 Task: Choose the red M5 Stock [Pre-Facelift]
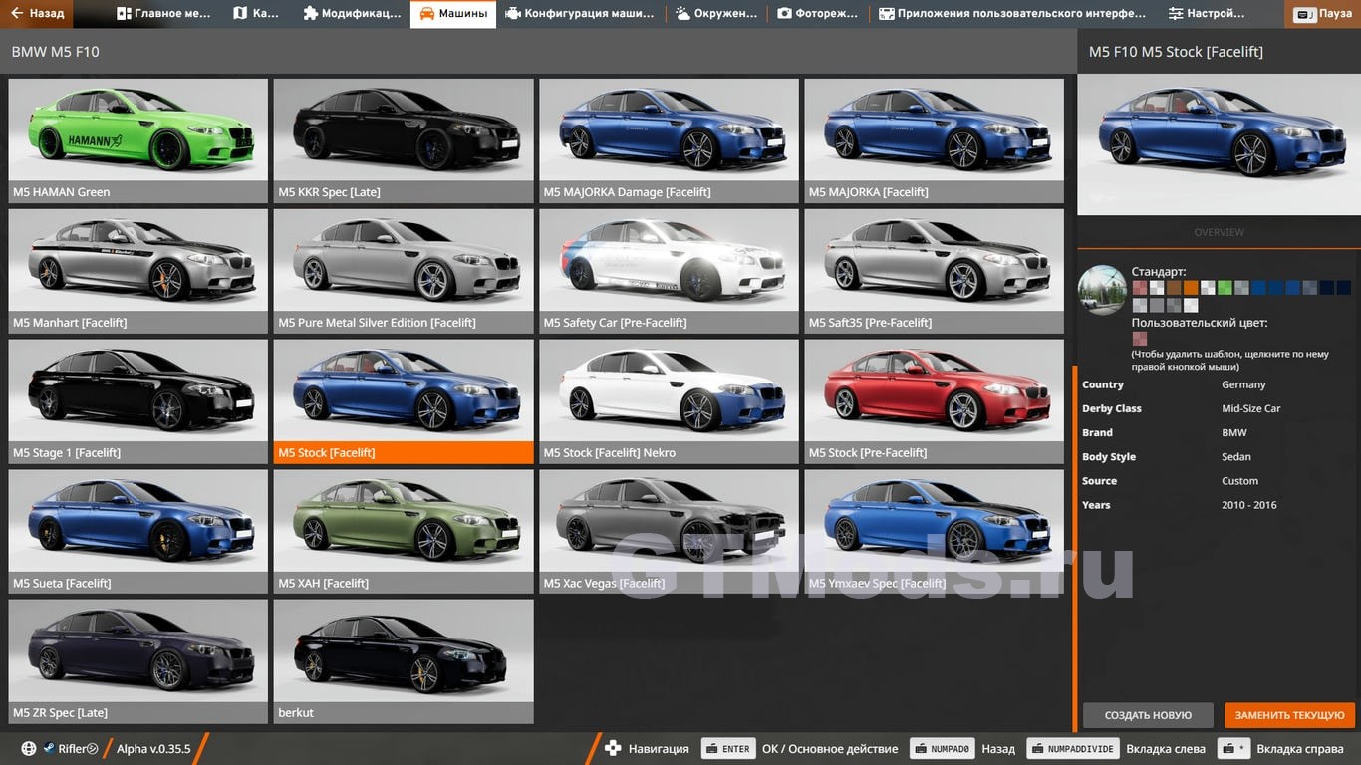(935, 401)
